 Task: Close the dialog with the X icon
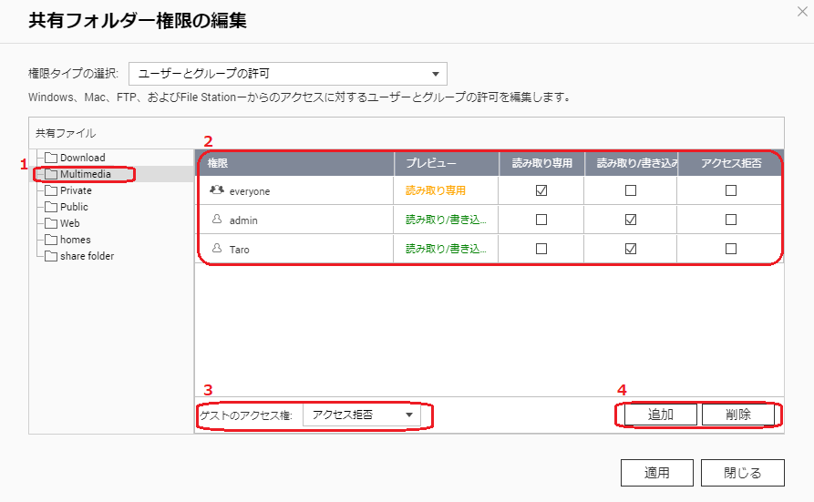pyautogui.click(x=802, y=12)
